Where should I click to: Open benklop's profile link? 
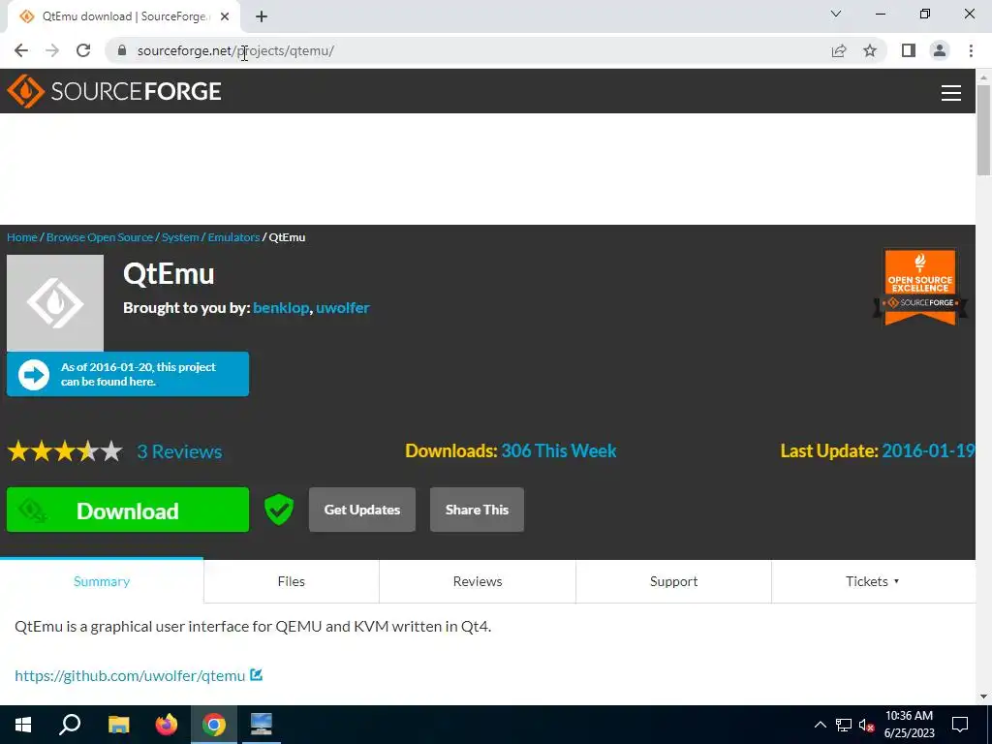(x=281, y=307)
